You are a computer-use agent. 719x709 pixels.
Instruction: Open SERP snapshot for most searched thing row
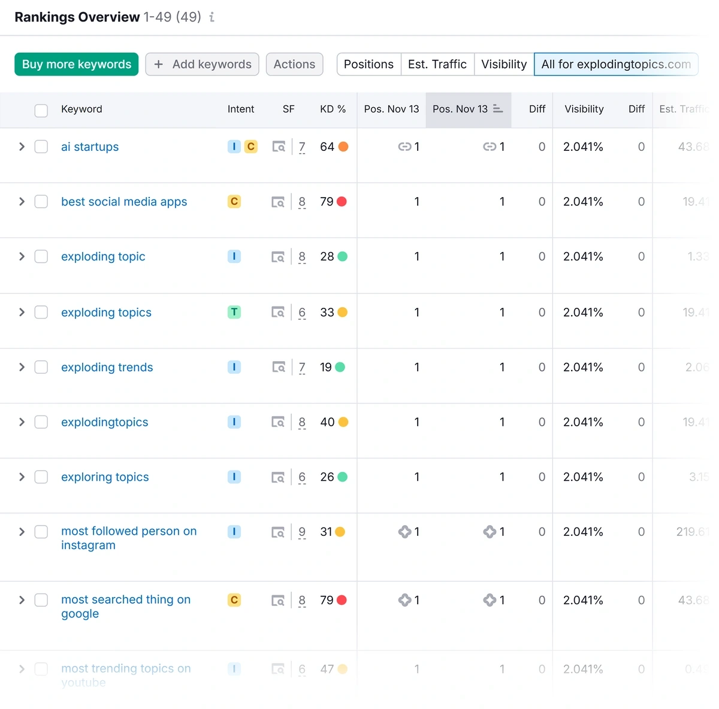[x=278, y=600]
